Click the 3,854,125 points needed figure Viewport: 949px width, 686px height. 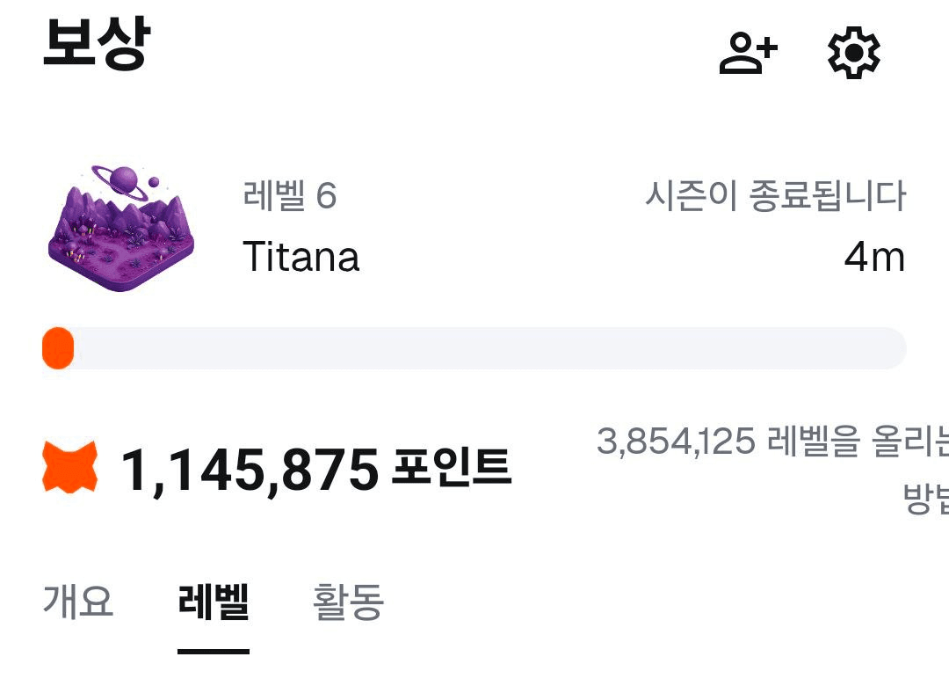tap(675, 442)
